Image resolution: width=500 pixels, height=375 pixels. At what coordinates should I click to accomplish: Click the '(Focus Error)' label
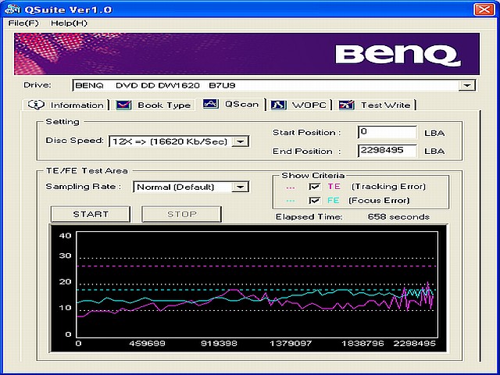379,200
